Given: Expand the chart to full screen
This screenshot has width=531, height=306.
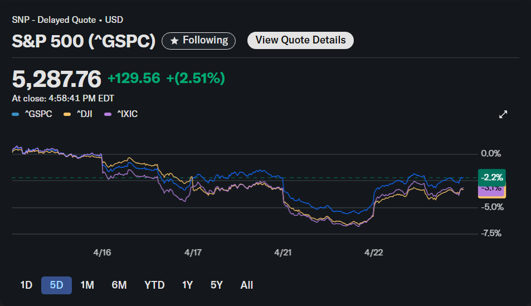Looking at the screenshot, I should 503,114.
